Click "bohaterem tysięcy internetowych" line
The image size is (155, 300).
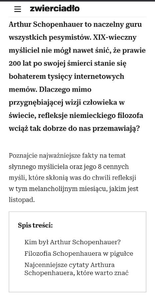click(x=66, y=77)
